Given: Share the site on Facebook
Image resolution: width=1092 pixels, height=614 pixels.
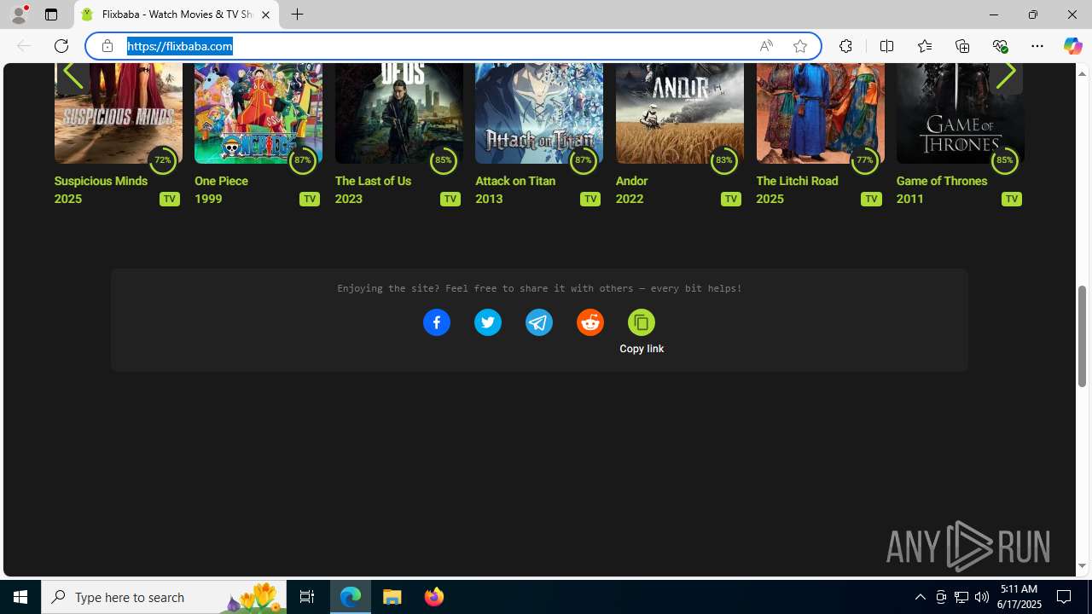Looking at the screenshot, I should click(436, 322).
